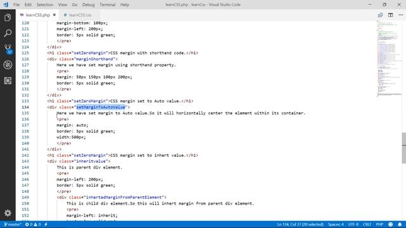Open the Edit menu
Image resolution: width=406 pixels, height=228 pixels.
click(28, 4)
